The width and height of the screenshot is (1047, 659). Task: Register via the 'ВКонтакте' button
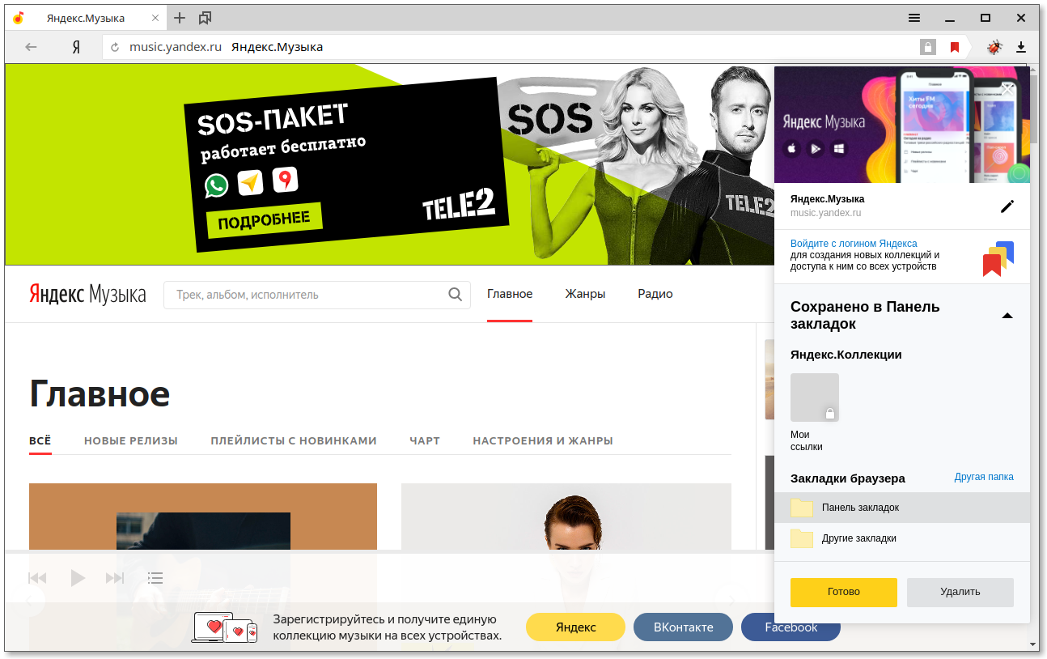click(683, 627)
